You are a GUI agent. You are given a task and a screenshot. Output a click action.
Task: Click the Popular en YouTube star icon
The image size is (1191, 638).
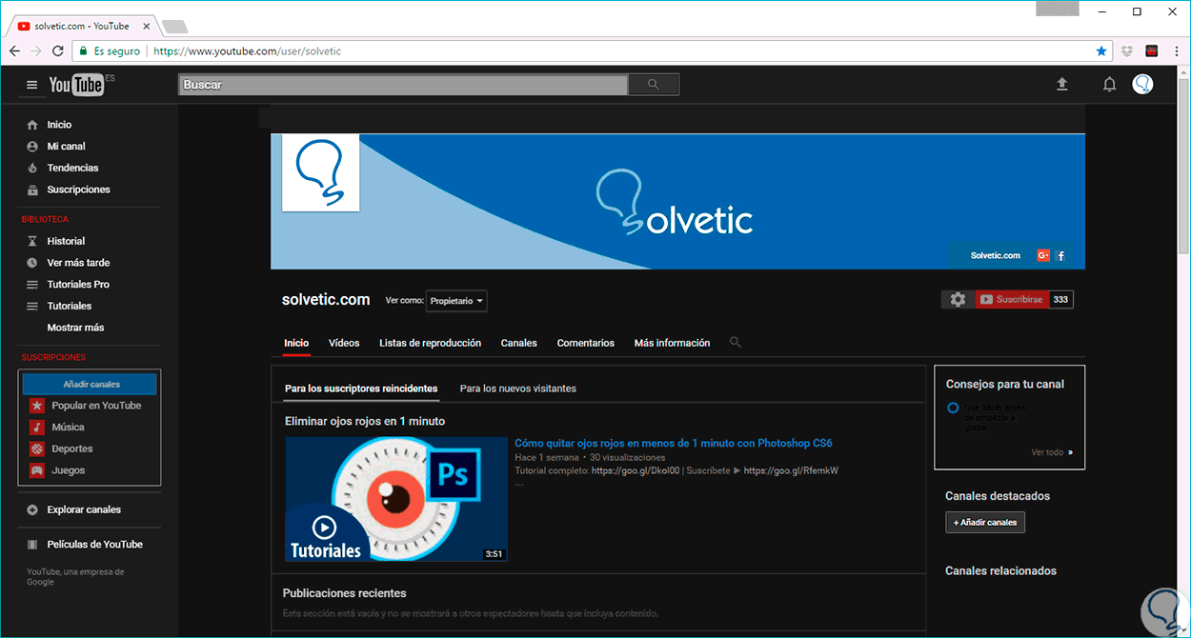[x=36, y=406]
